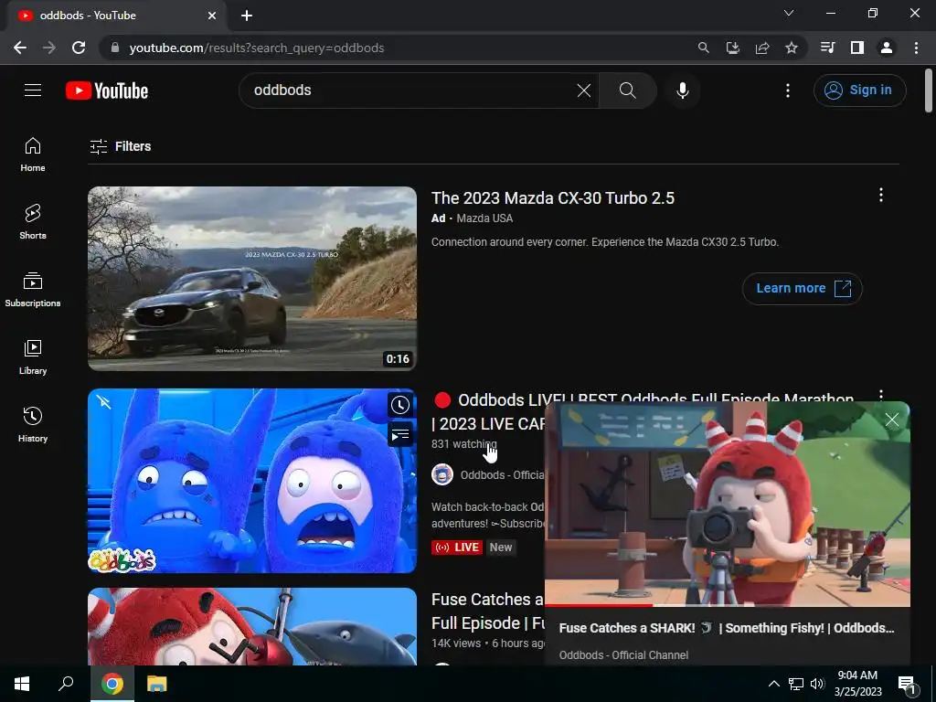Open the tab search chevron
The width and height of the screenshot is (936, 702).
(x=789, y=13)
